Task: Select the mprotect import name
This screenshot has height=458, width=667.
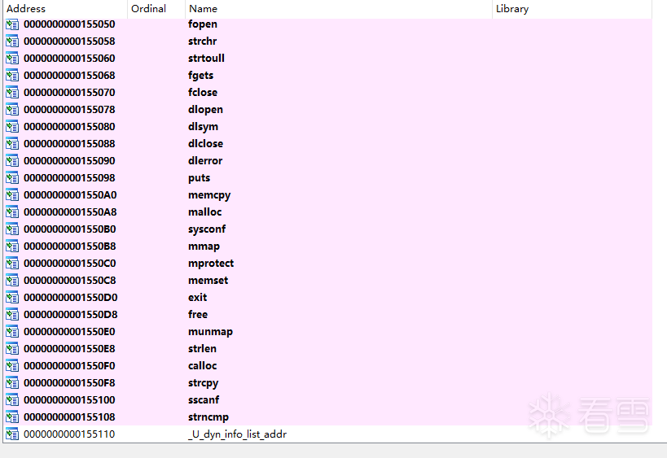Action: [211, 264]
